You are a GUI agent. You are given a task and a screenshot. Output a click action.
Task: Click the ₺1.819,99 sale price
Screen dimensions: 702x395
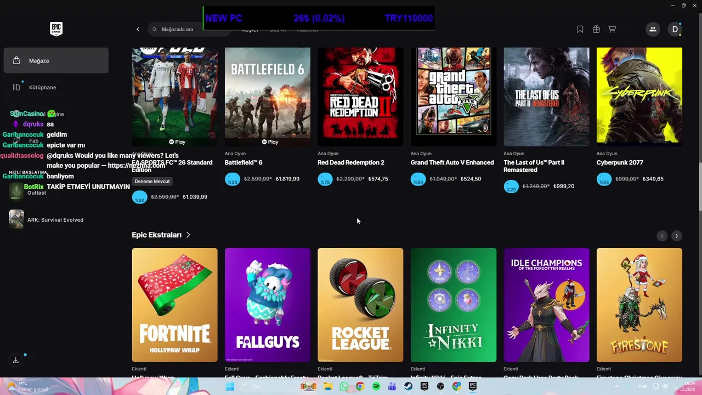[287, 179]
